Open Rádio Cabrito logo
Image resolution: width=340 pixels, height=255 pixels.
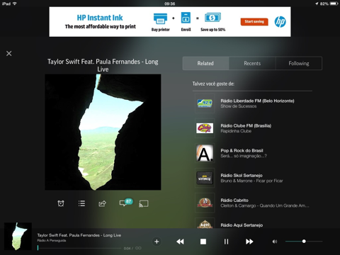point(205,203)
